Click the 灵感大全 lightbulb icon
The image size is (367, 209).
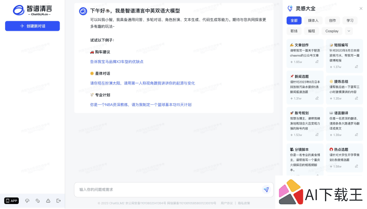point(290,8)
